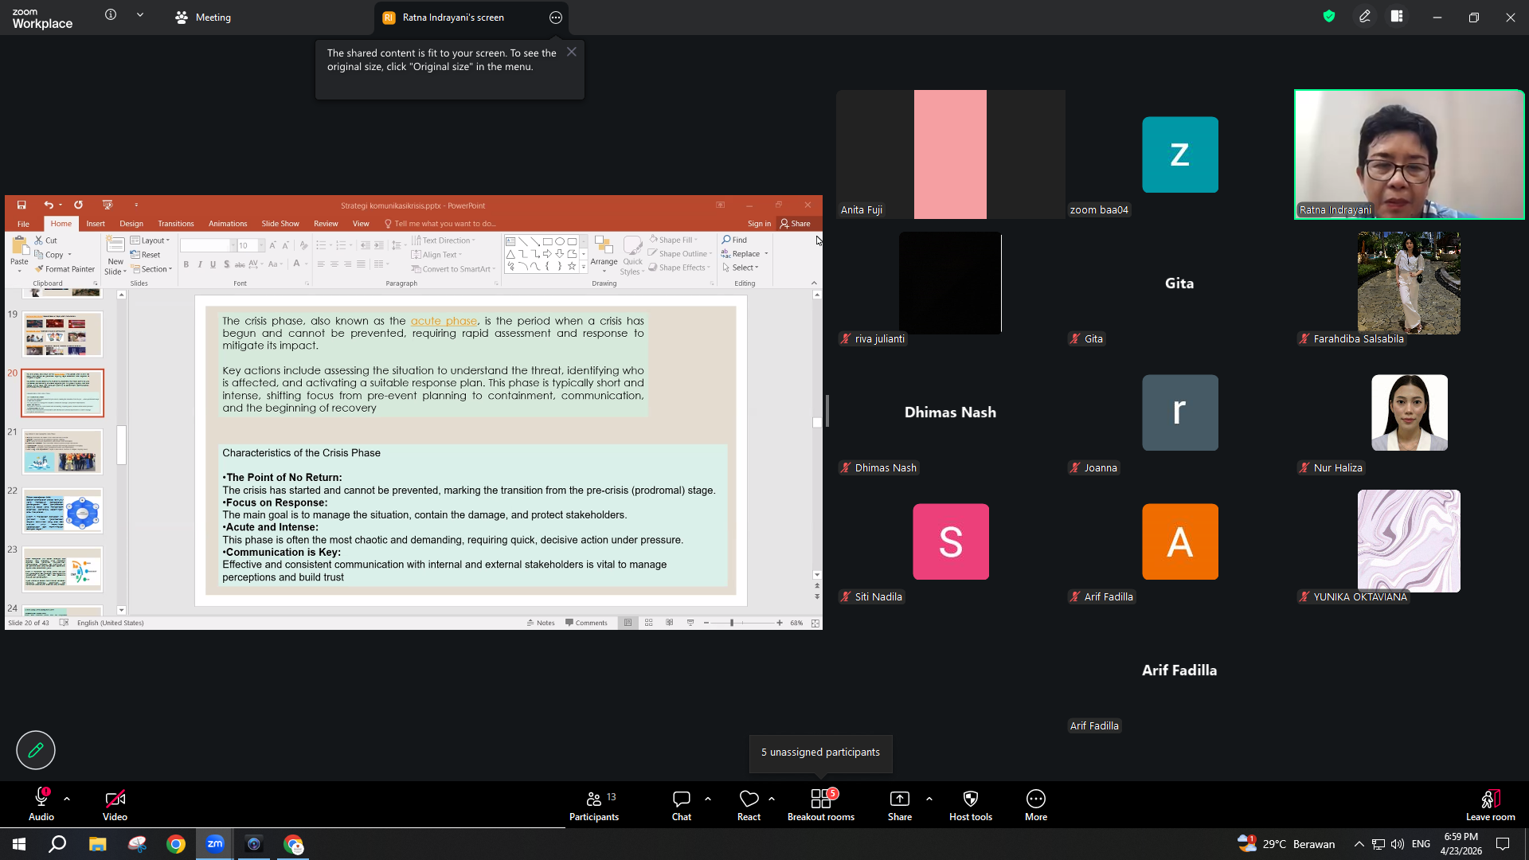Viewport: 1529px width, 860px height.
Task: Click Find in the Editing group
Action: (734, 240)
